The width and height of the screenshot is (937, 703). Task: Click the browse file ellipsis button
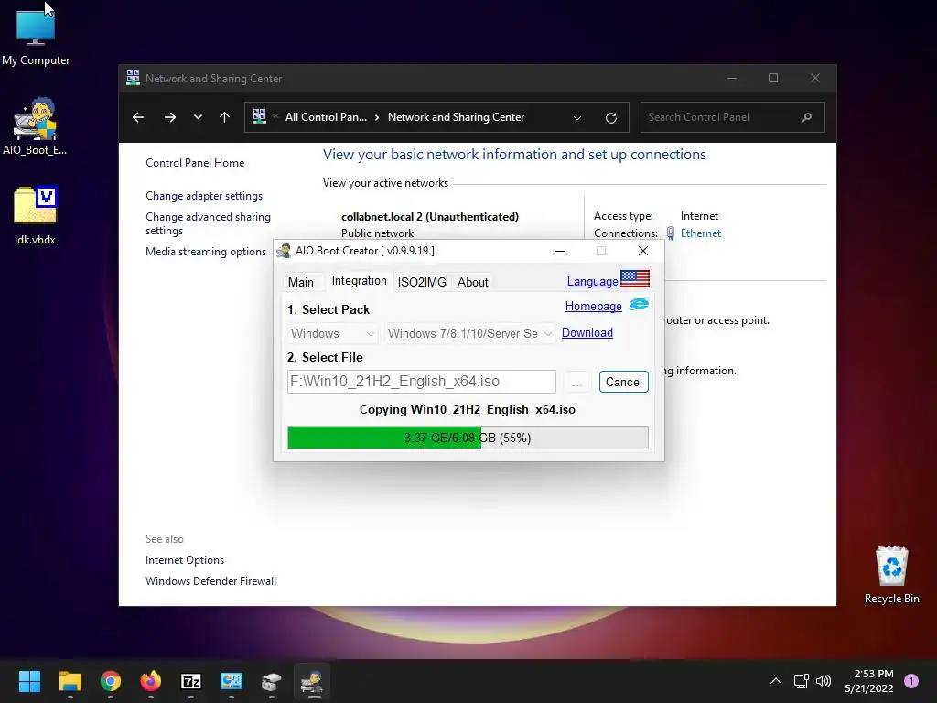[576, 382]
